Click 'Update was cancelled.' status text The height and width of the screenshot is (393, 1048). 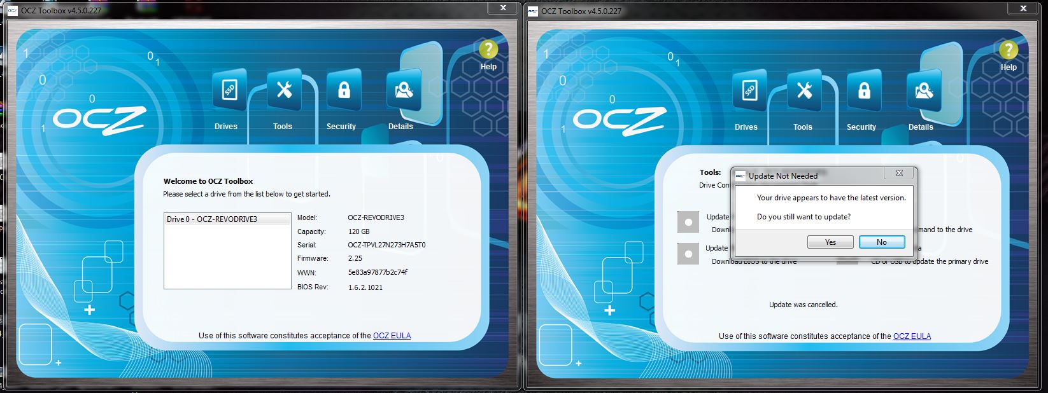(804, 305)
